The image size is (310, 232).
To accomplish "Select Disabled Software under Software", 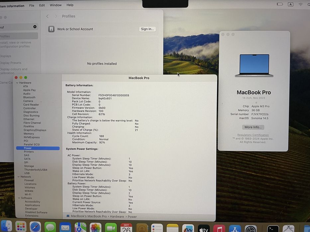I will (36, 212).
